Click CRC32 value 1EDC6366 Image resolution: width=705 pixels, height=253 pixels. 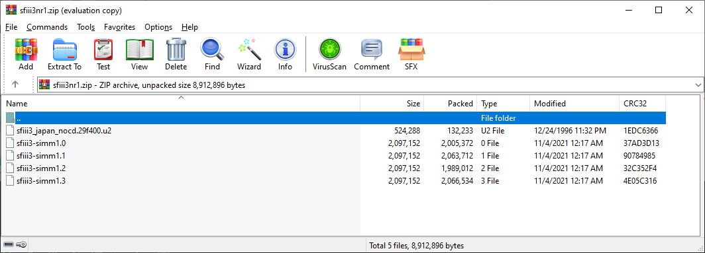[x=641, y=131]
